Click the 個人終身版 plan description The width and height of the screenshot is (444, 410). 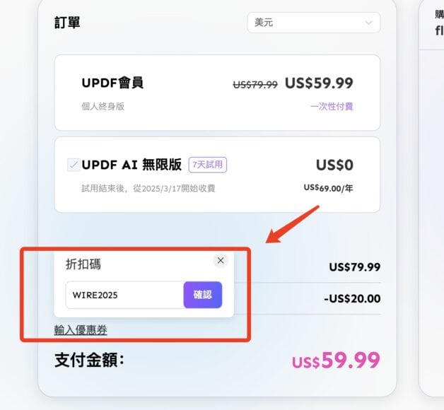click(x=103, y=107)
